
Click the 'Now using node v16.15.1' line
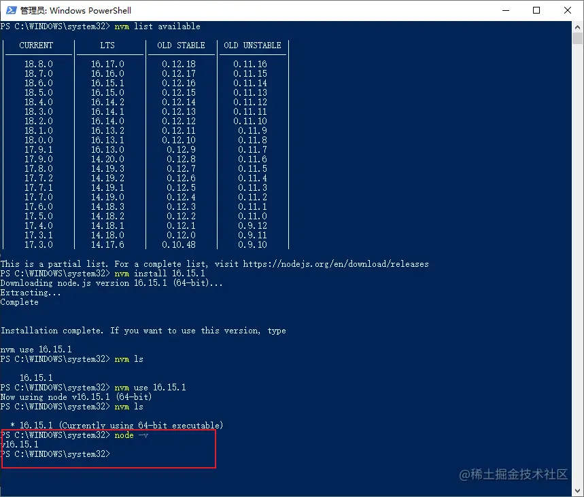pyautogui.click(x=76, y=397)
